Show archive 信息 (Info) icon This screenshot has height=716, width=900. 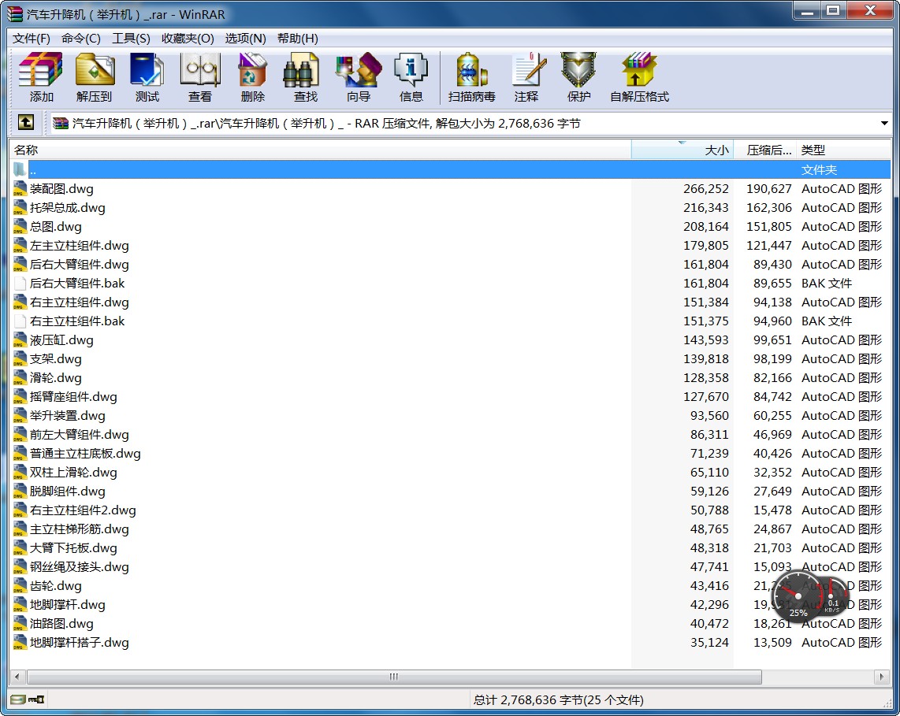point(411,77)
